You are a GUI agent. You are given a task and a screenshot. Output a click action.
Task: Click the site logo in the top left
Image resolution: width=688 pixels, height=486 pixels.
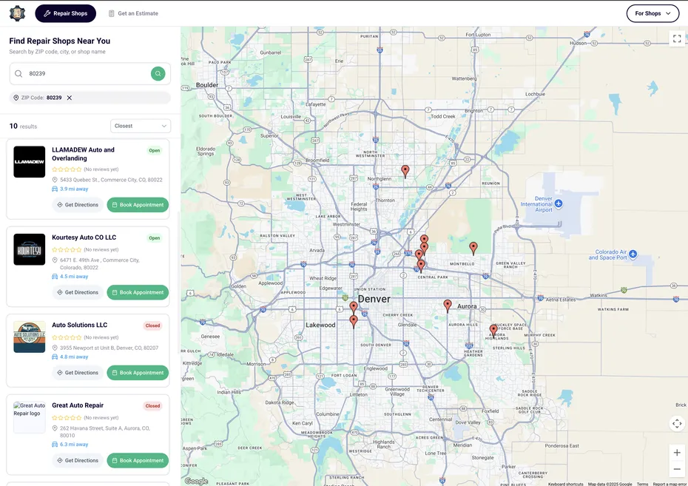click(17, 13)
